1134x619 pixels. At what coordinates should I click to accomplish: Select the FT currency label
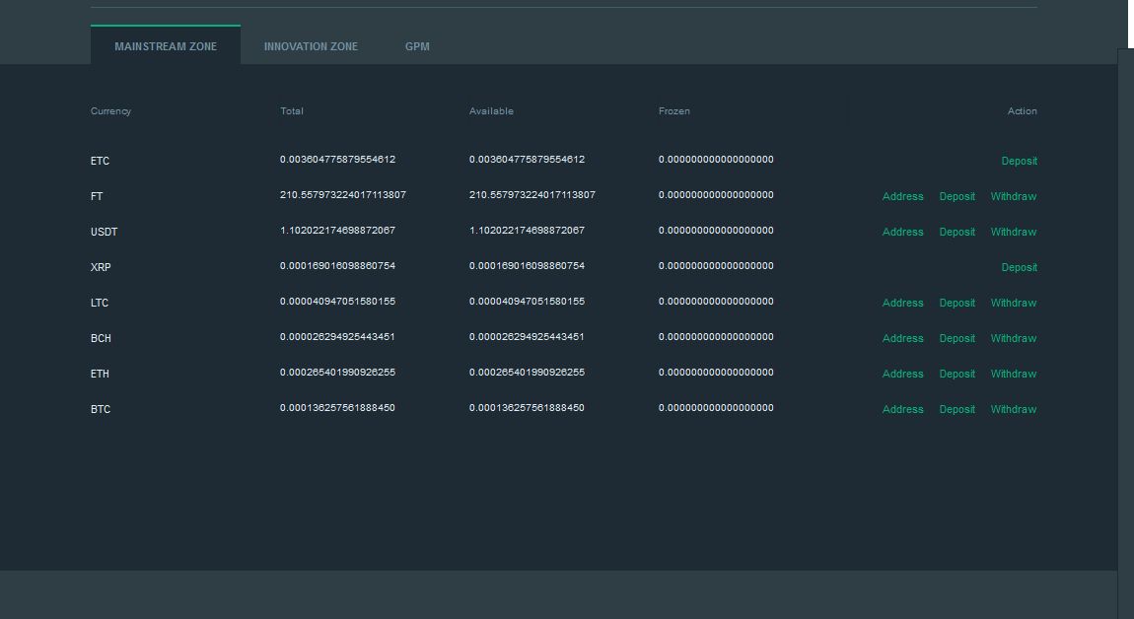point(97,197)
